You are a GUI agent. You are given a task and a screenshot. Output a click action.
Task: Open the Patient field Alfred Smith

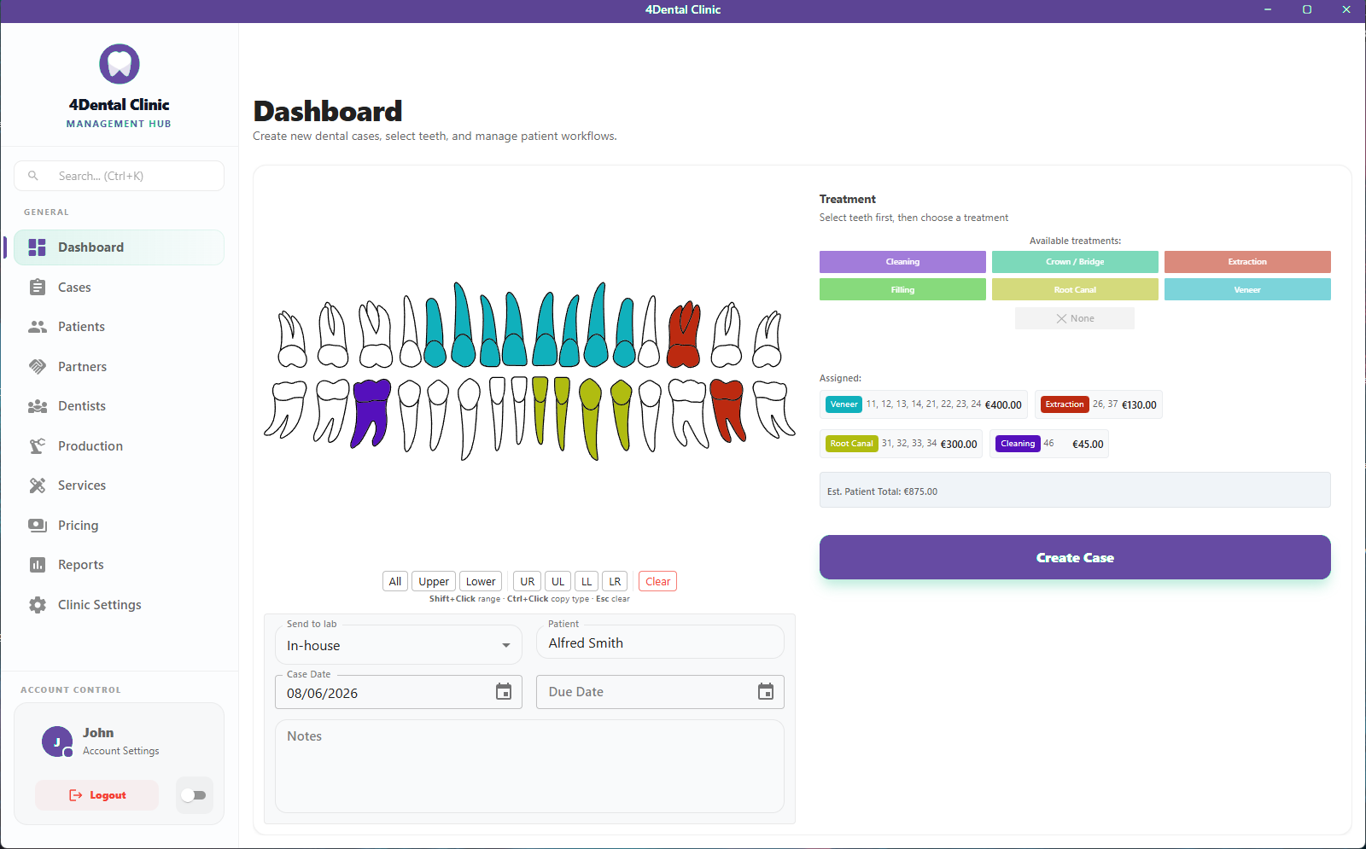coord(660,643)
